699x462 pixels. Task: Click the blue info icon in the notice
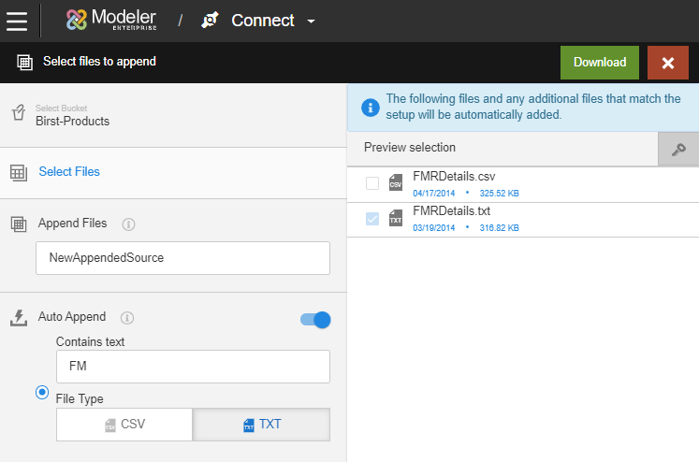370,106
